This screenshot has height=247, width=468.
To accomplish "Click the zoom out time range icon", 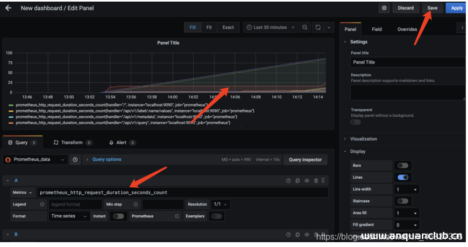I will [x=304, y=27].
